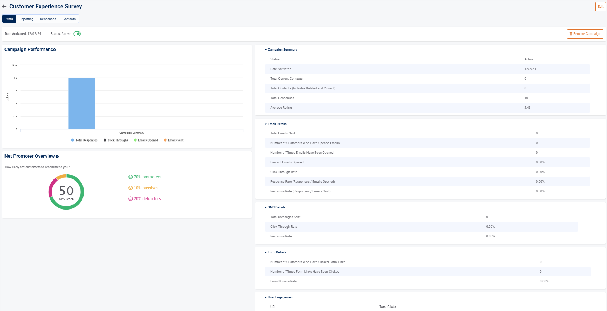Click the Emails Sent orange legend dot
The image size is (607, 311).
tap(165, 140)
